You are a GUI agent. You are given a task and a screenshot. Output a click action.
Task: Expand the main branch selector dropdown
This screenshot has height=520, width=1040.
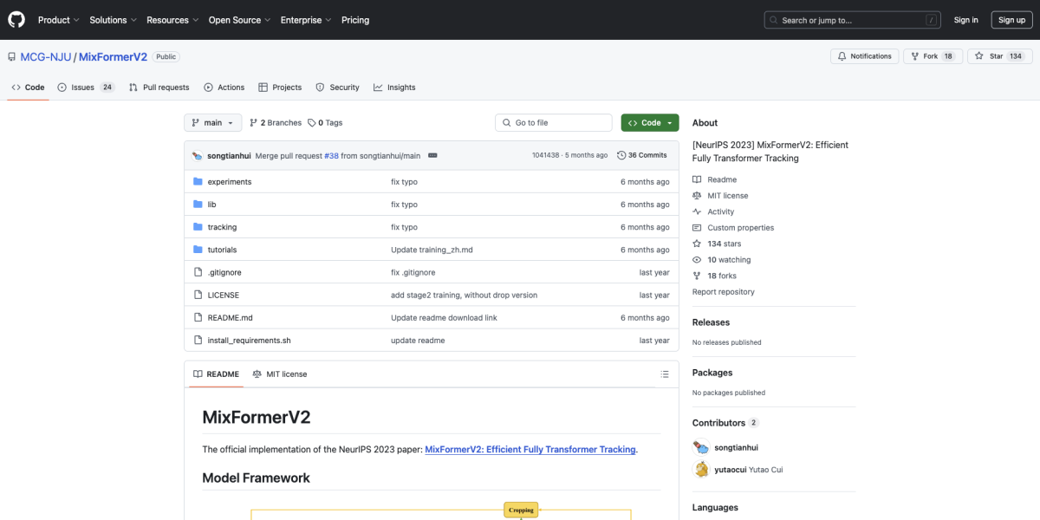(211, 122)
